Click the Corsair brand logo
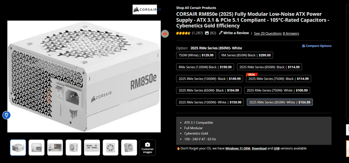 (x=145, y=10)
